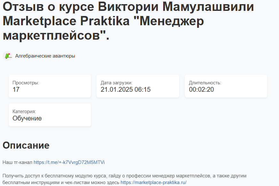The height and width of the screenshot is (186, 279).
Task: Click the channel avatar parrot icon
Action: coord(7,56)
